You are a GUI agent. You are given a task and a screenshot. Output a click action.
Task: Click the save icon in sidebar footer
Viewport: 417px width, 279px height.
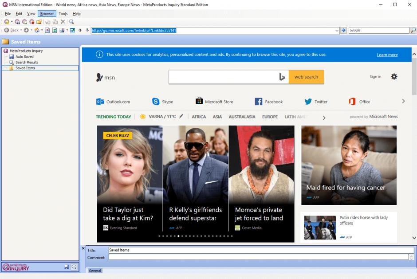click(x=67, y=267)
